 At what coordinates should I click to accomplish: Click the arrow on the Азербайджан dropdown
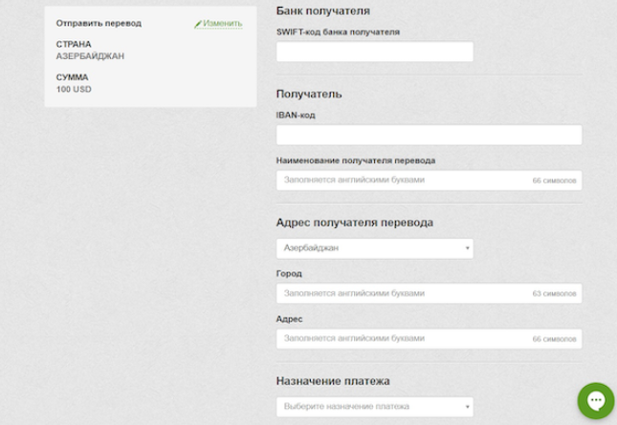[x=468, y=248]
